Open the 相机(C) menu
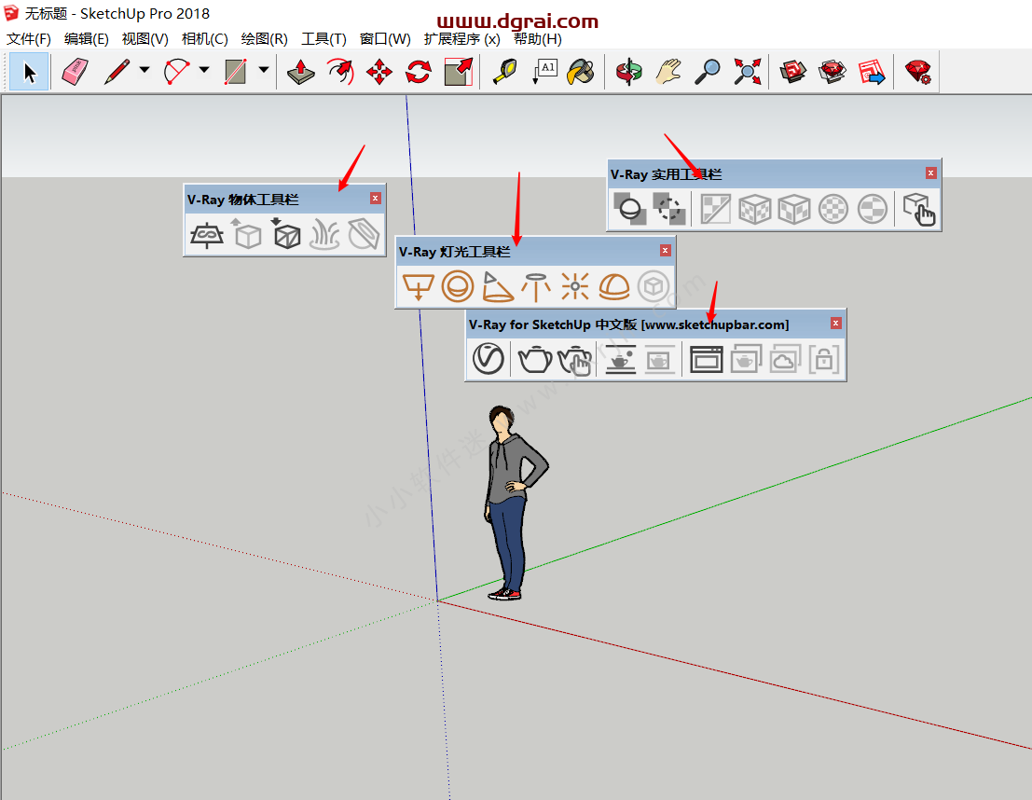 tap(205, 39)
